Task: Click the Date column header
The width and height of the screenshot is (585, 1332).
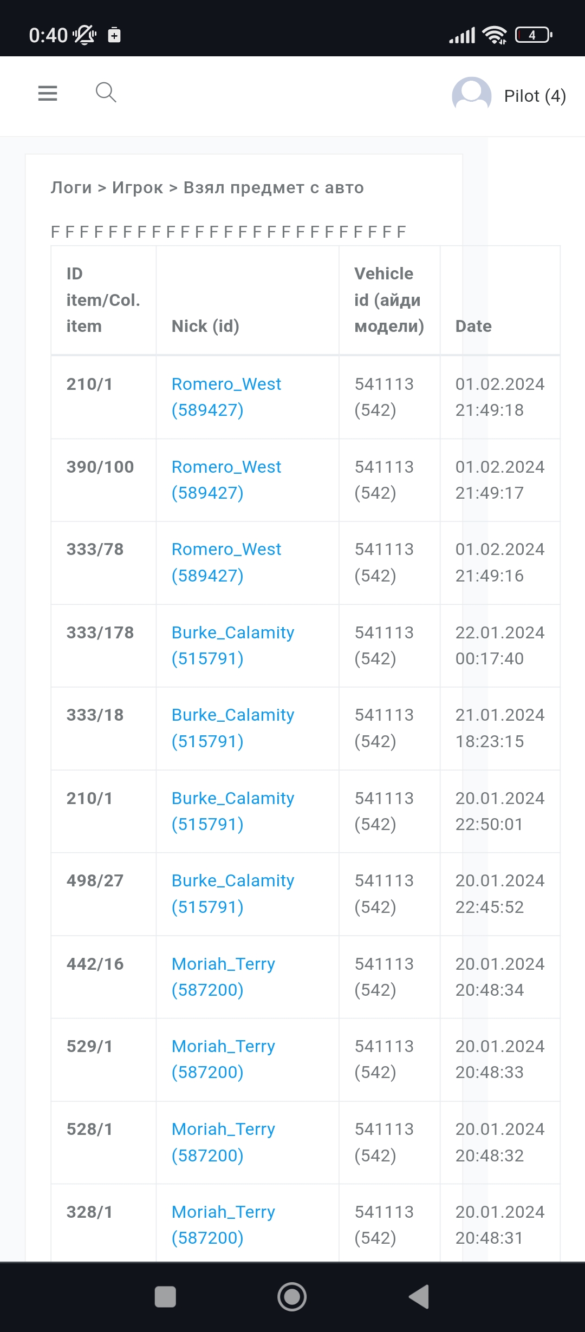Action: pos(473,326)
